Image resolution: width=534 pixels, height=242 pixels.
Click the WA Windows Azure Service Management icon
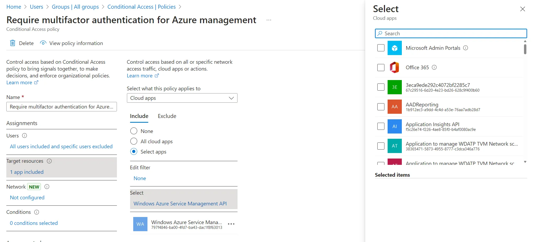tap(140, 224)
